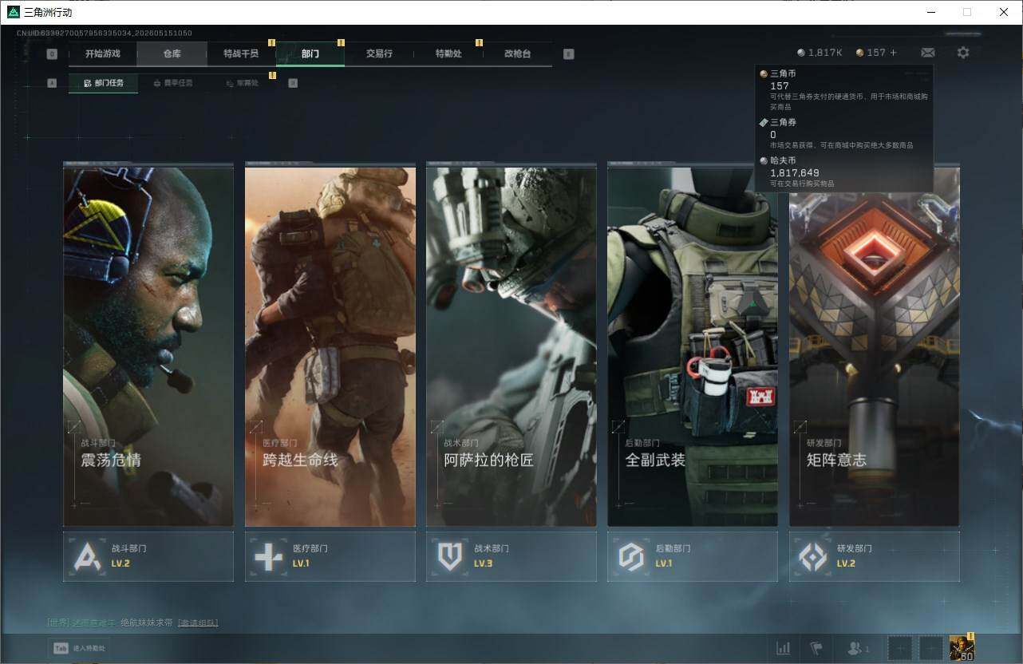Open the 交易行 tab

379,54
